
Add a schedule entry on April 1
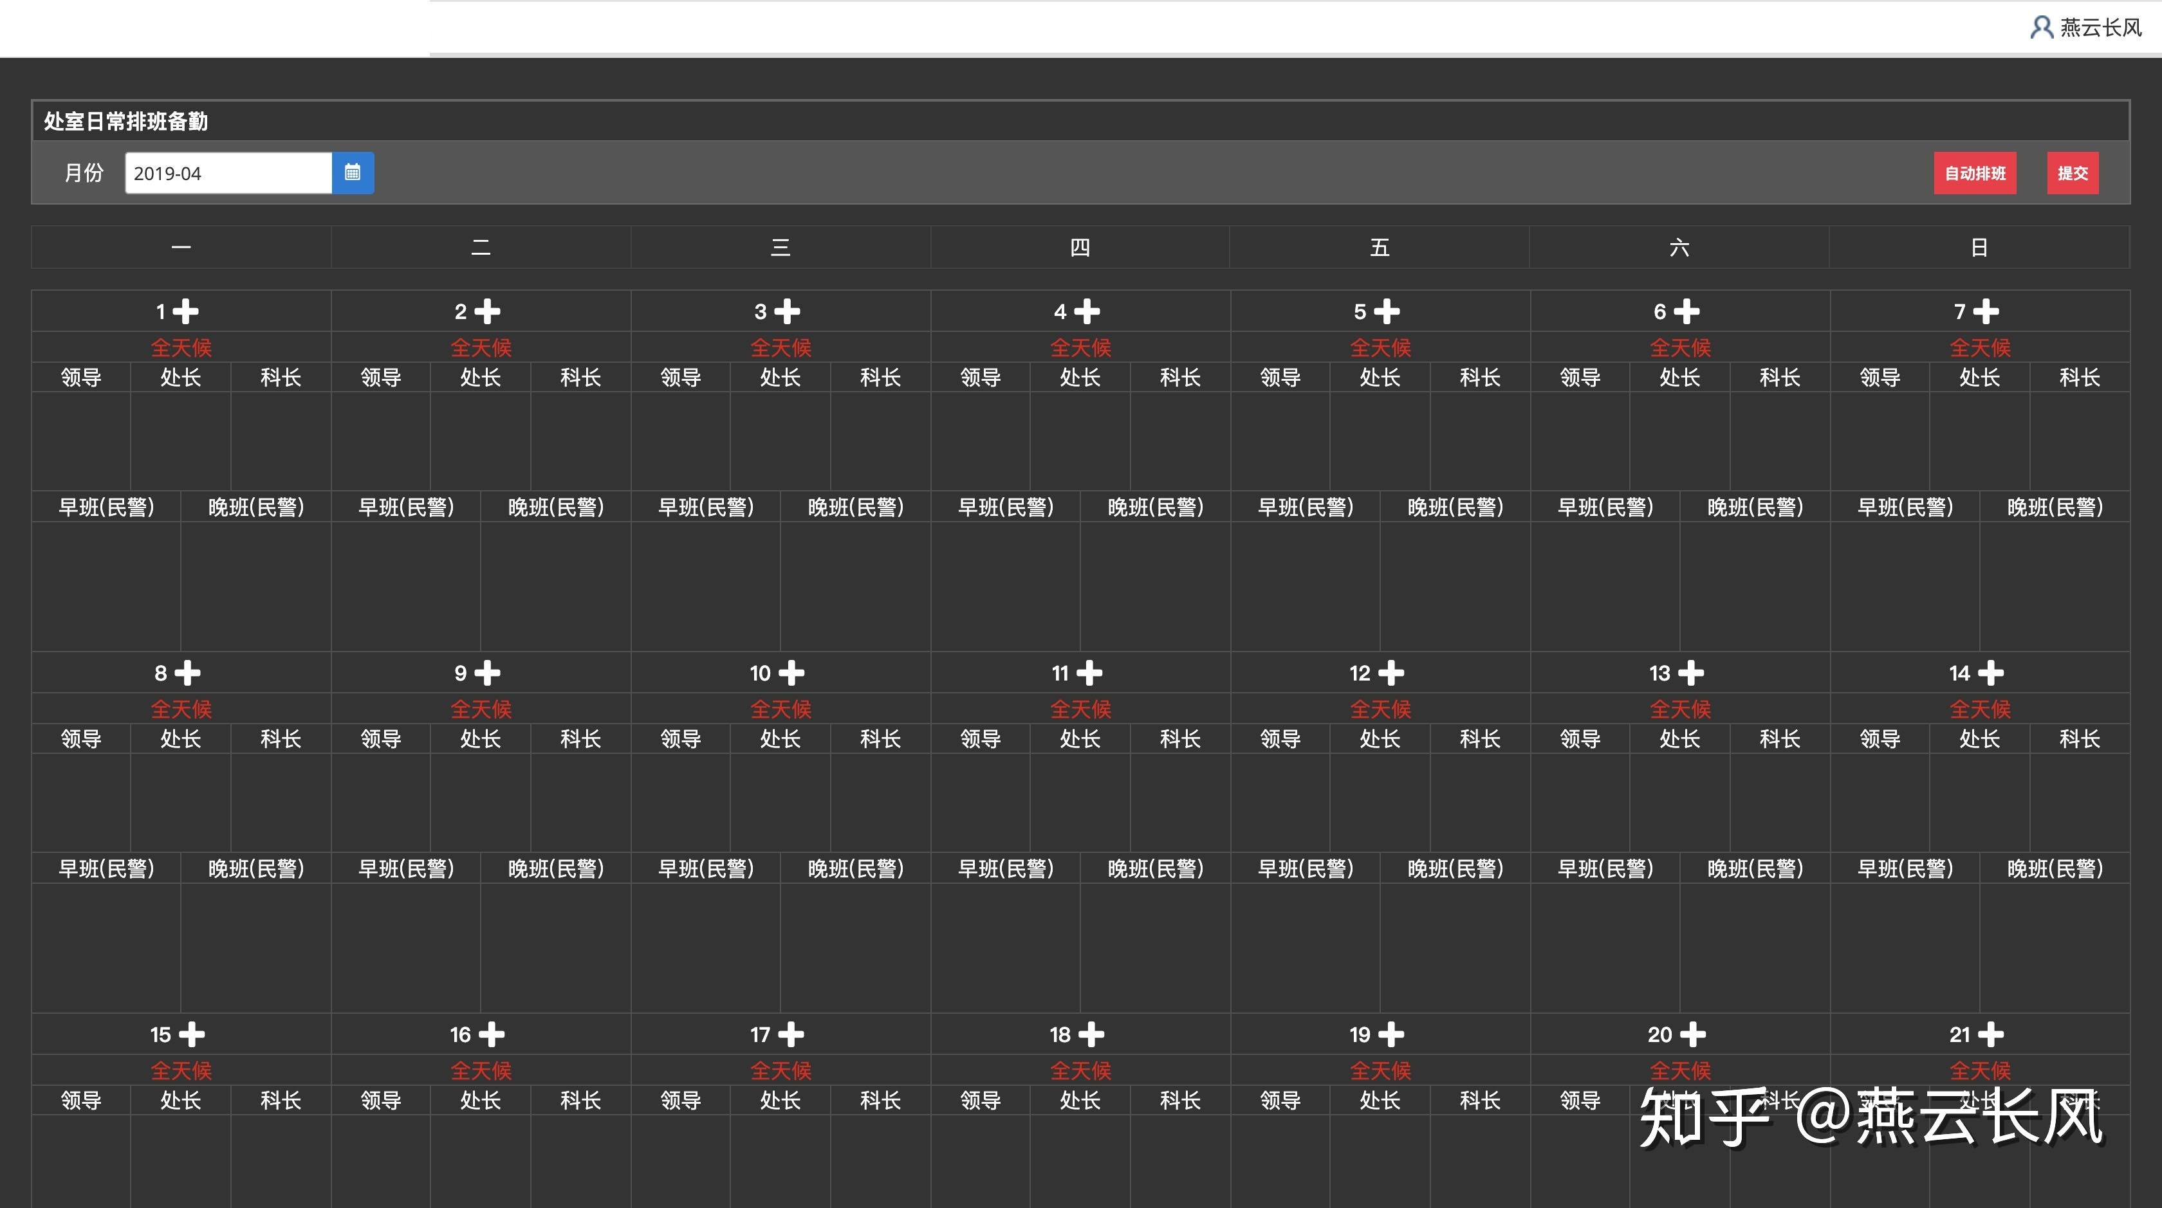(x=187, y=311)
